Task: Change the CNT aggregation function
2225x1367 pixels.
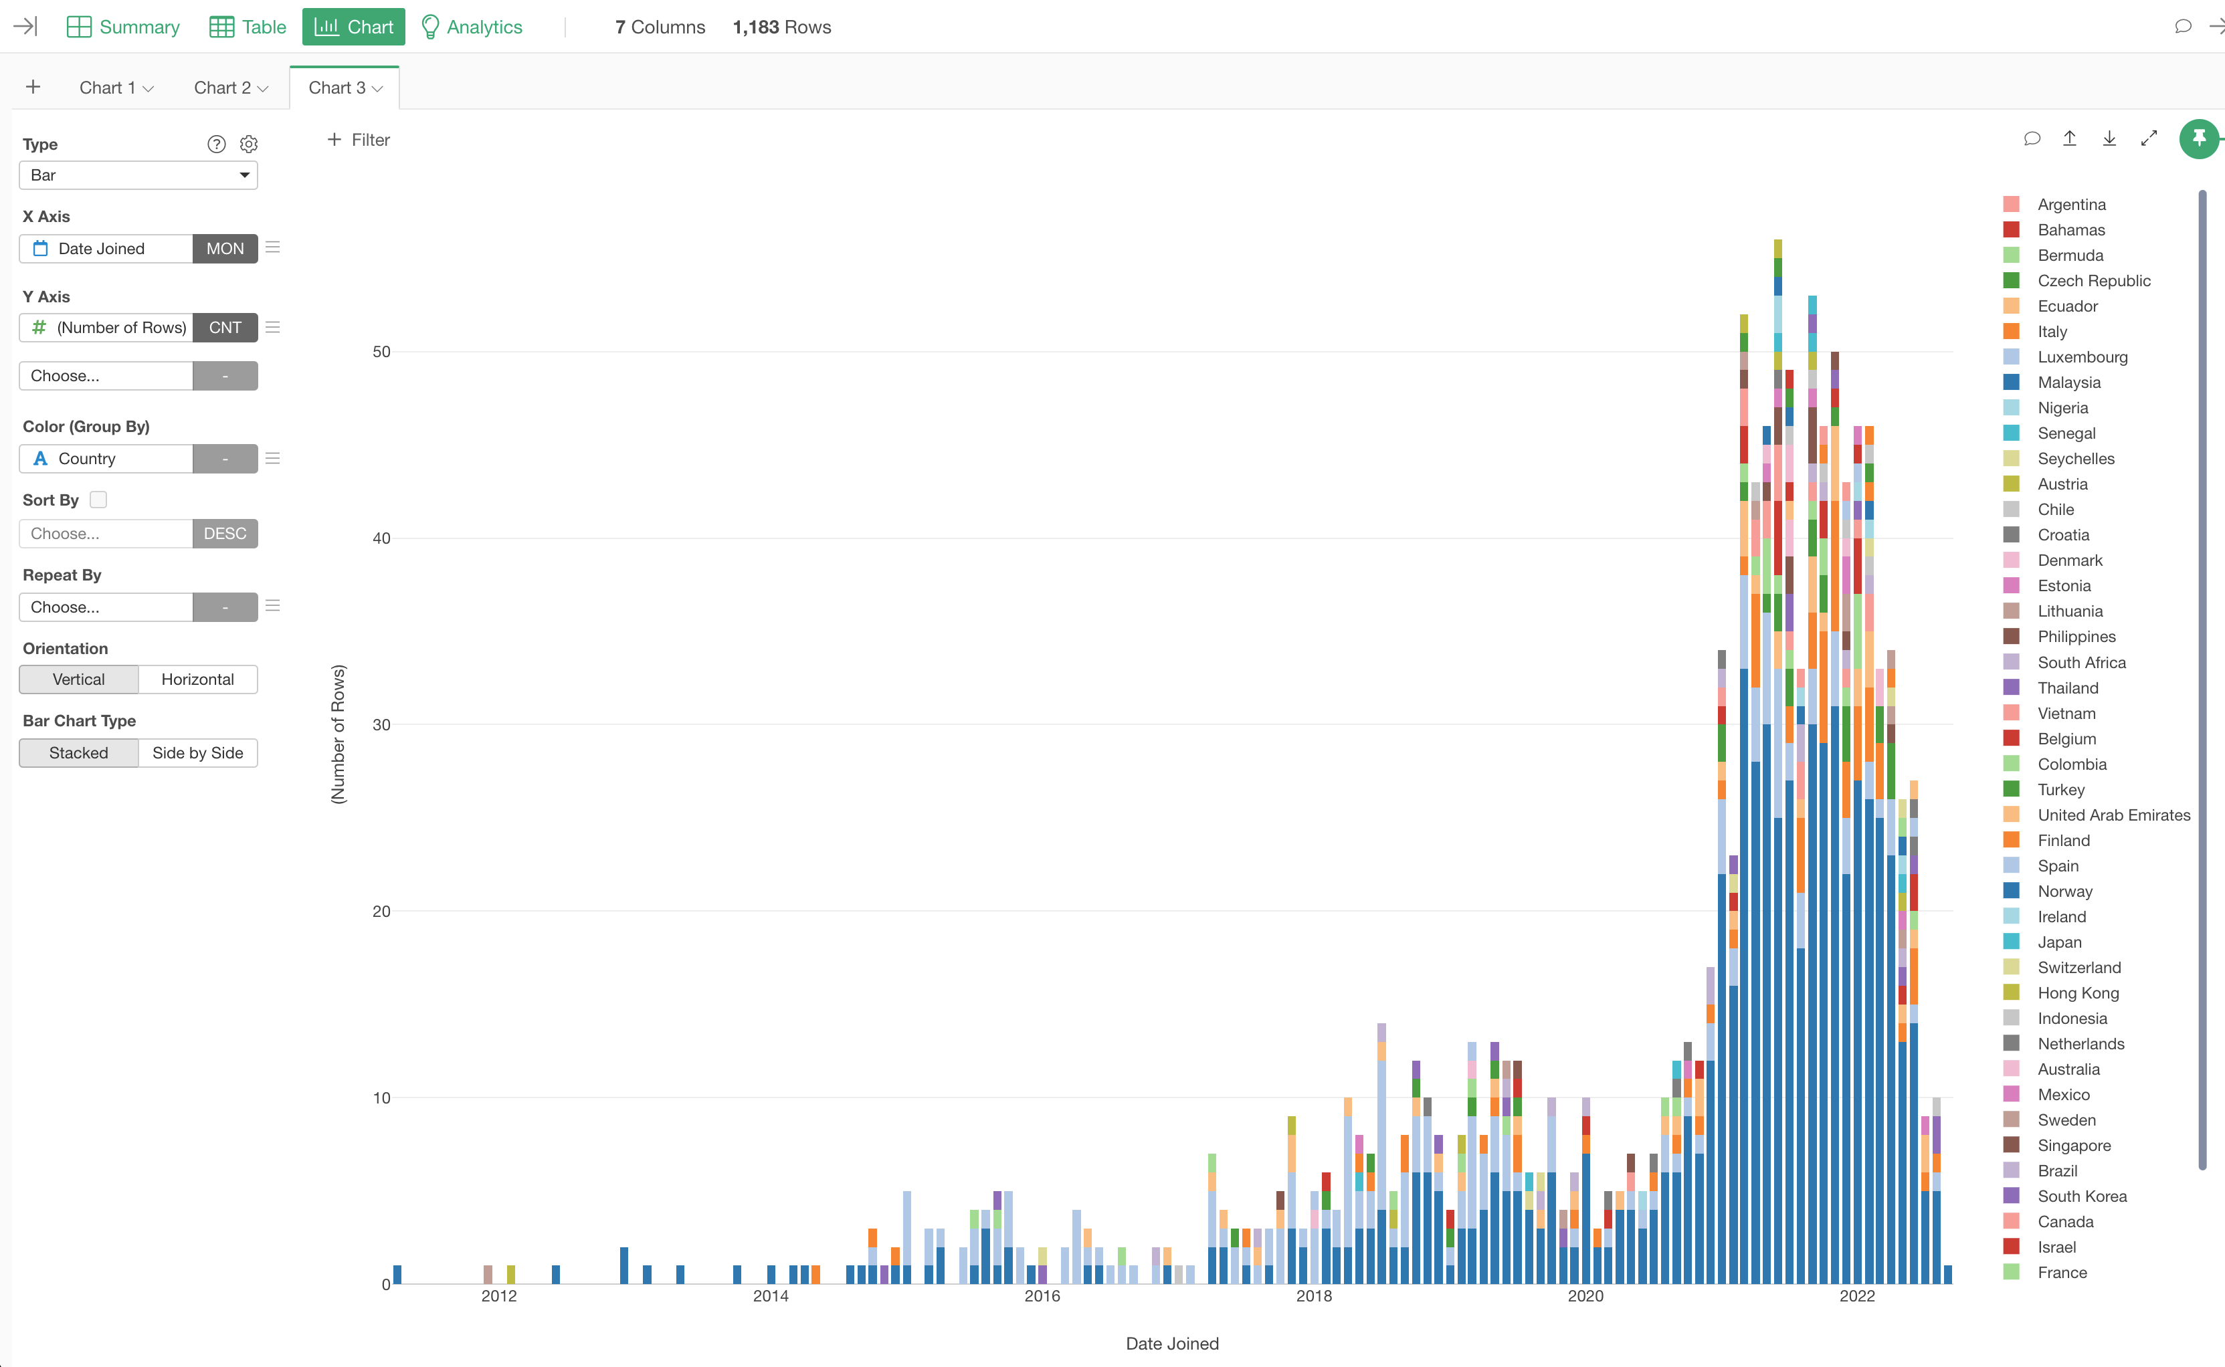Action: point(225,327)
